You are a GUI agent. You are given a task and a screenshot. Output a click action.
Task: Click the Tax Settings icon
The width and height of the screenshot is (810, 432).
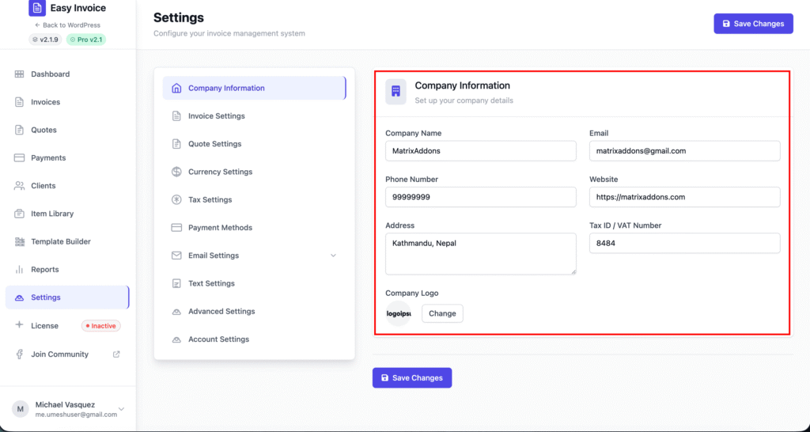176,200
